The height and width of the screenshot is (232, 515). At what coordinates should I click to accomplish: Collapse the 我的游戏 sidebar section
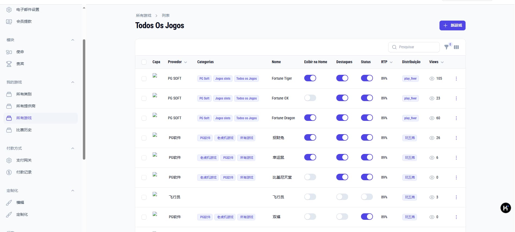point(73,82)
